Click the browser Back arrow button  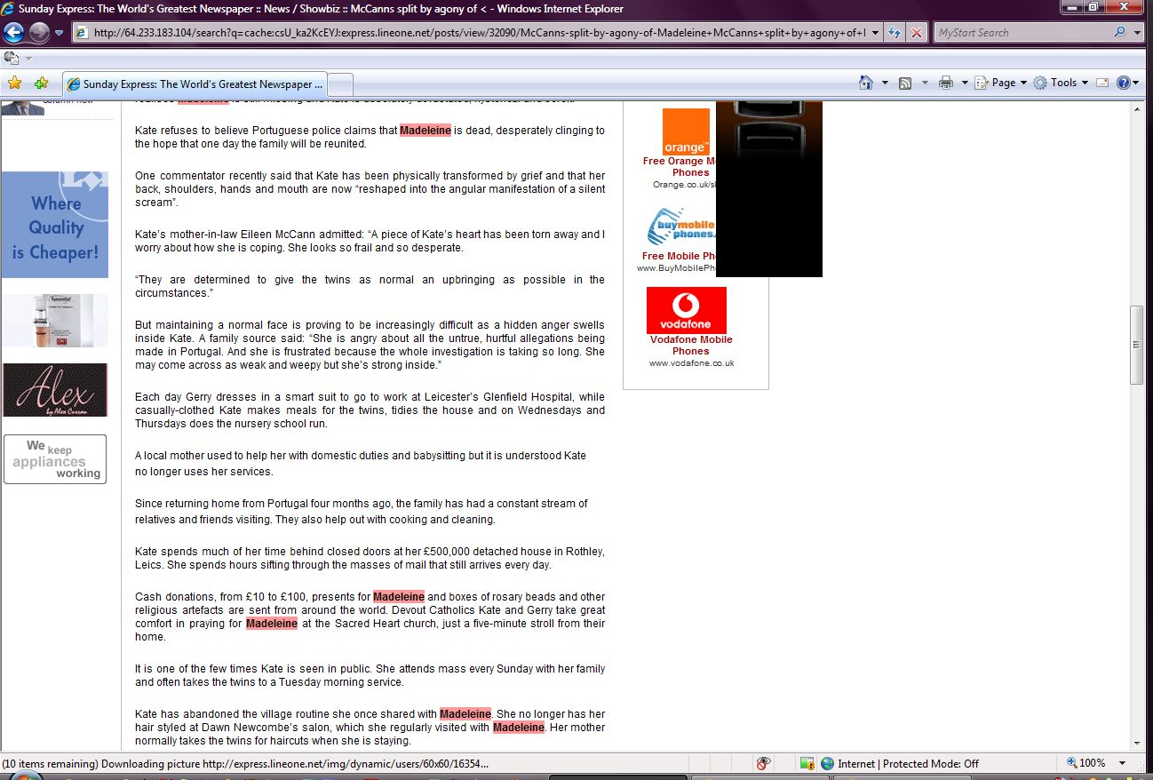click(14, 33)
